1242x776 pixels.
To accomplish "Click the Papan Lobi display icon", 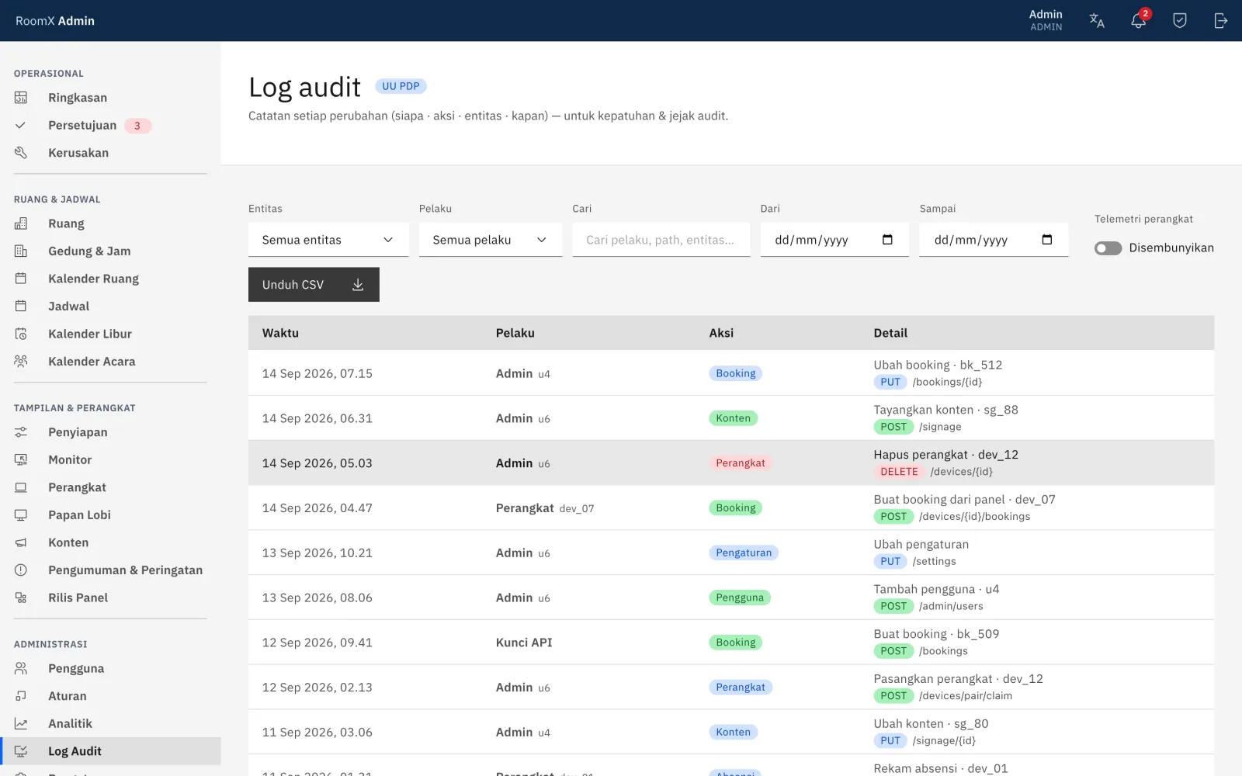I will [21, 515].
